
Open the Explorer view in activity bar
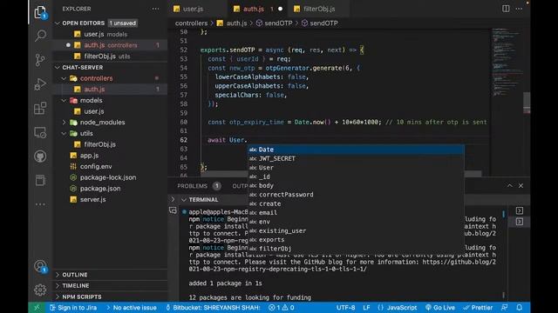tap(40, 12)
